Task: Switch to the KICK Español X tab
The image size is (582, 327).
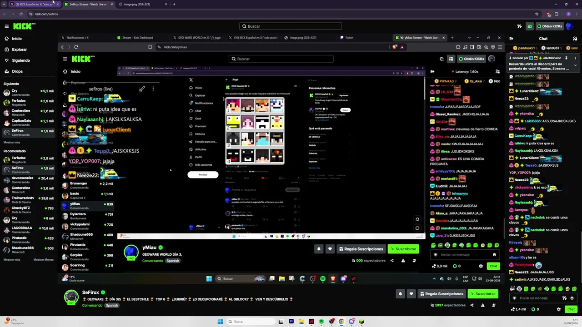Action: point(34,4)
